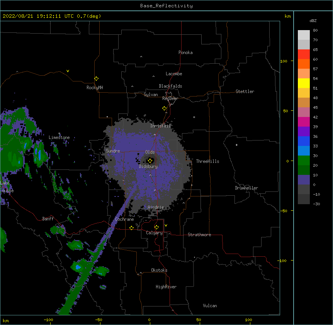Image resolution: width=333 pixels, height=325 pixels.
Task: Click the yellow V marker east of Calgary
Action: [166, 225]
